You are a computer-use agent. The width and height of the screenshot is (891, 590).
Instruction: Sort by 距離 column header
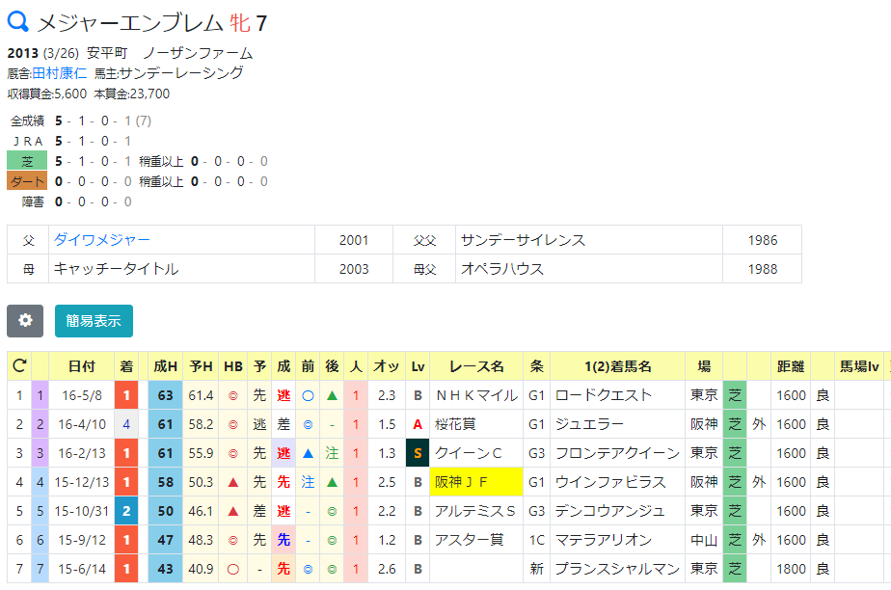pos(791,366)
